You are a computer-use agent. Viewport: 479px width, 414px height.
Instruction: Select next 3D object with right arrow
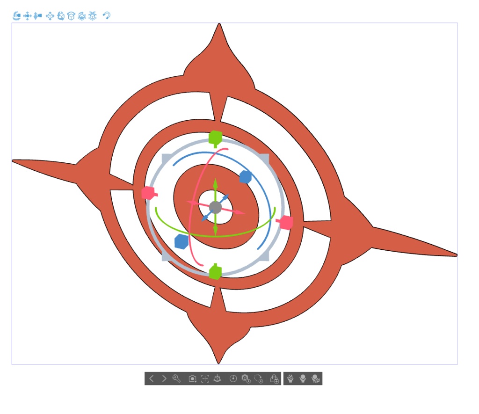(x=164, y=378)
